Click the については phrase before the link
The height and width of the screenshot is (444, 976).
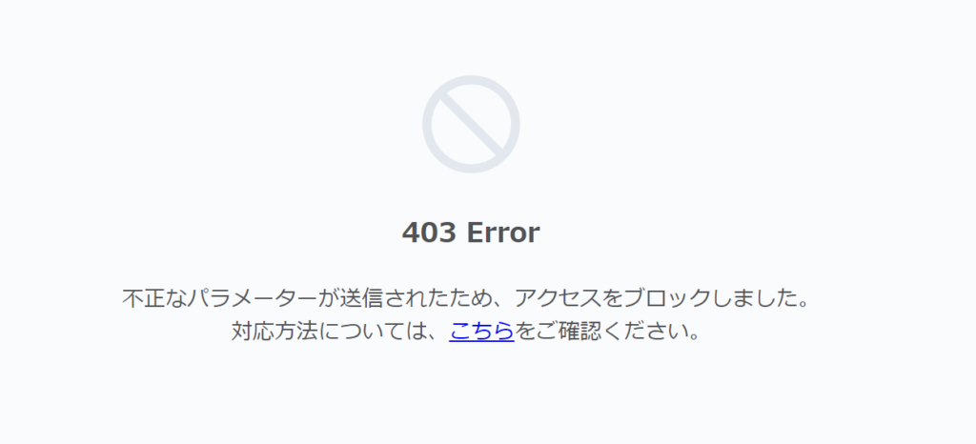coord(373,331)
